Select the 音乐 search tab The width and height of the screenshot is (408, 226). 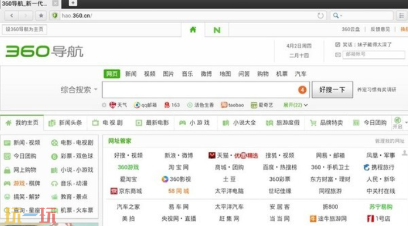[187, 74]
